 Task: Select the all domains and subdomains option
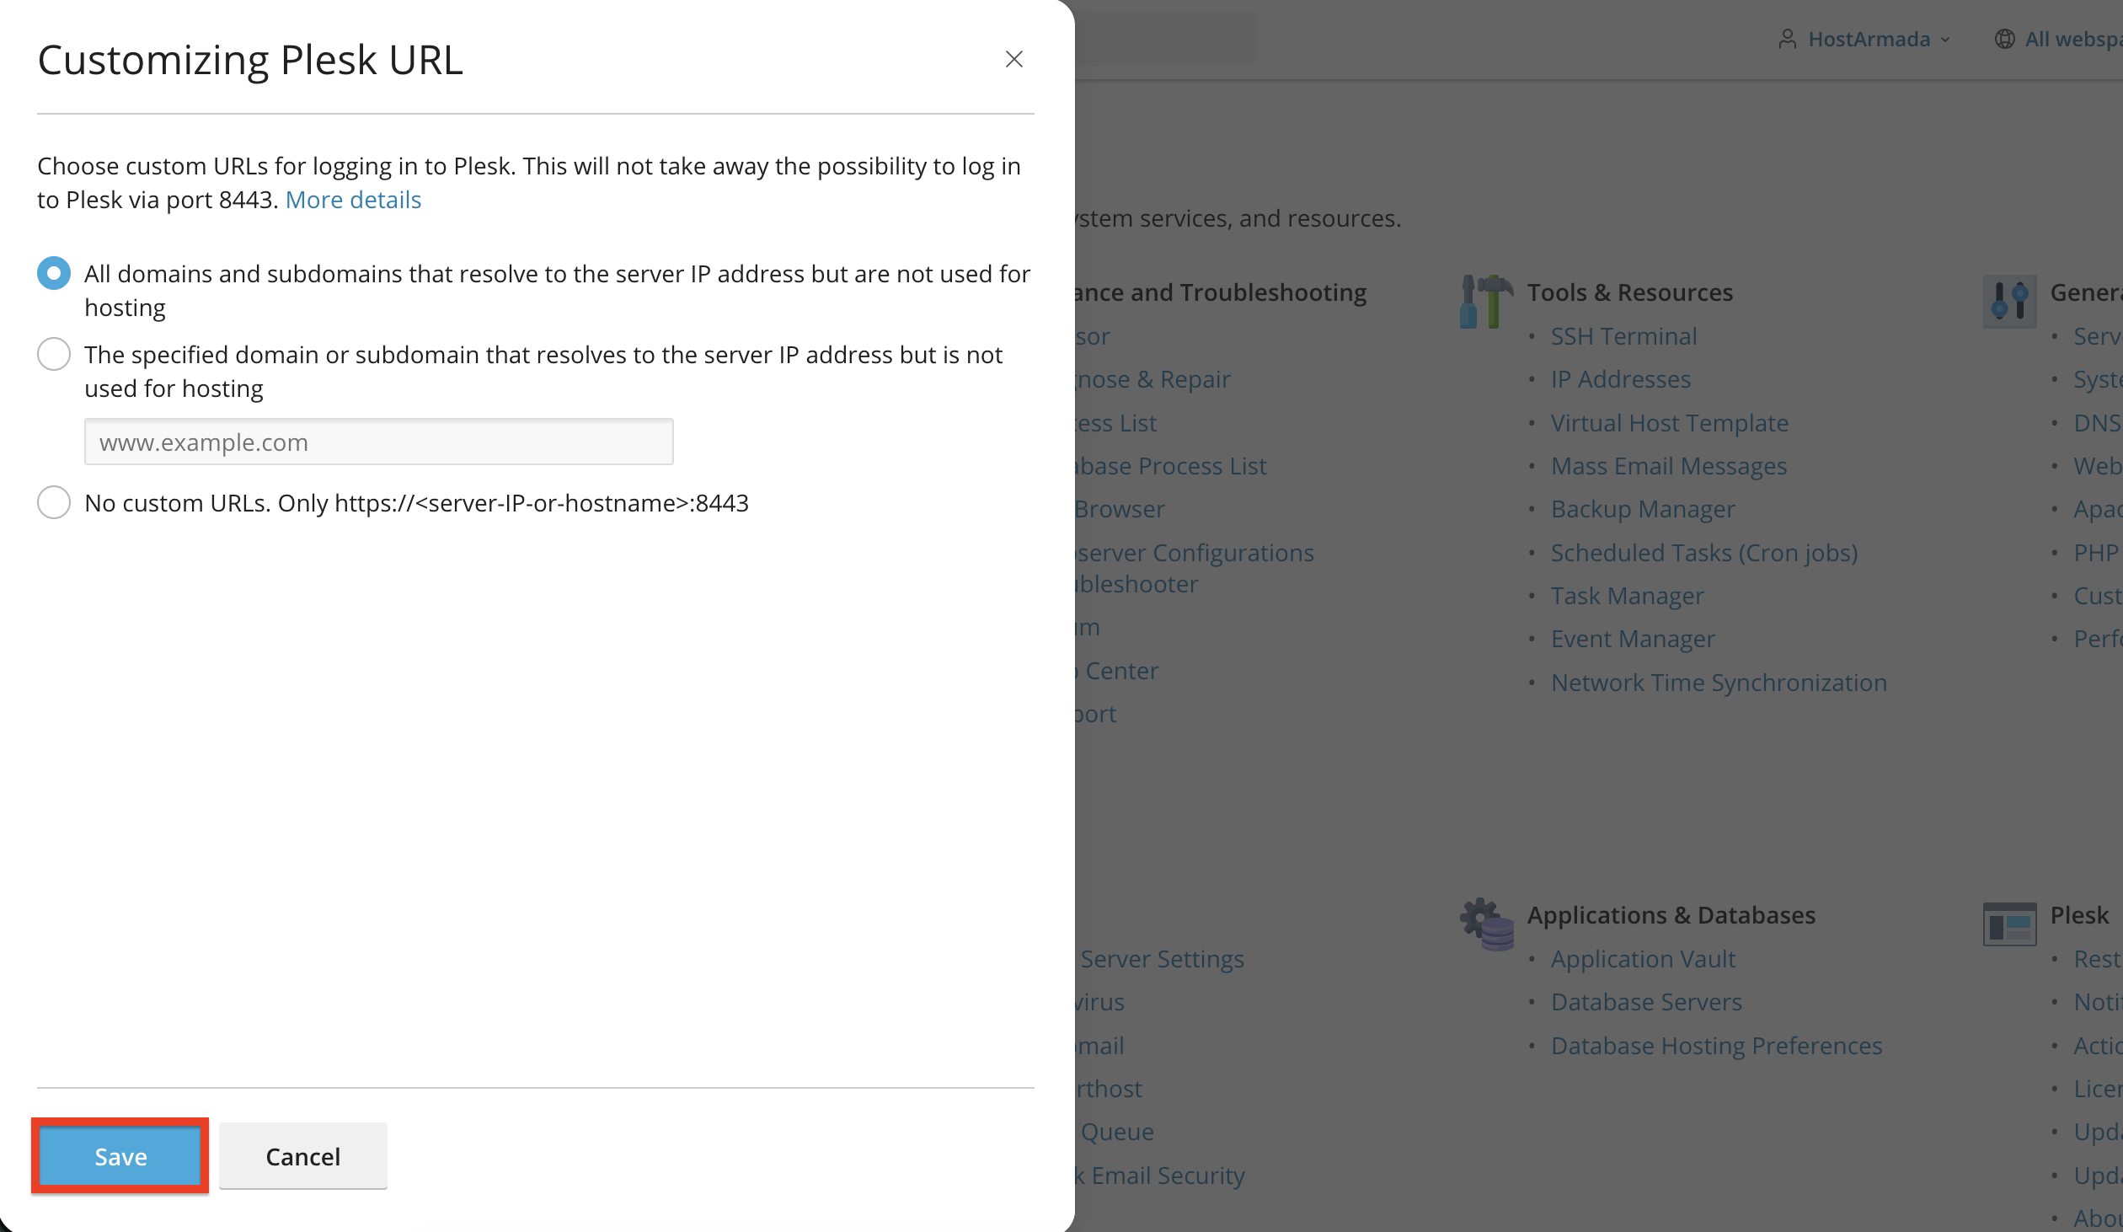point(54,274)
